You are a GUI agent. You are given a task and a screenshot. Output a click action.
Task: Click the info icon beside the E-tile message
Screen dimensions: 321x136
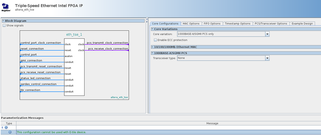10,132
